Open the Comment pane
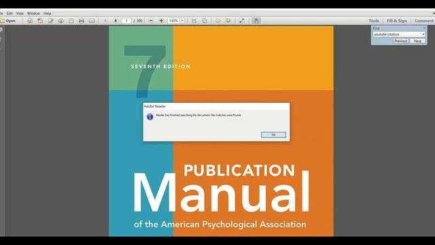Screen dimensions: 435x245 click(424, 21)
